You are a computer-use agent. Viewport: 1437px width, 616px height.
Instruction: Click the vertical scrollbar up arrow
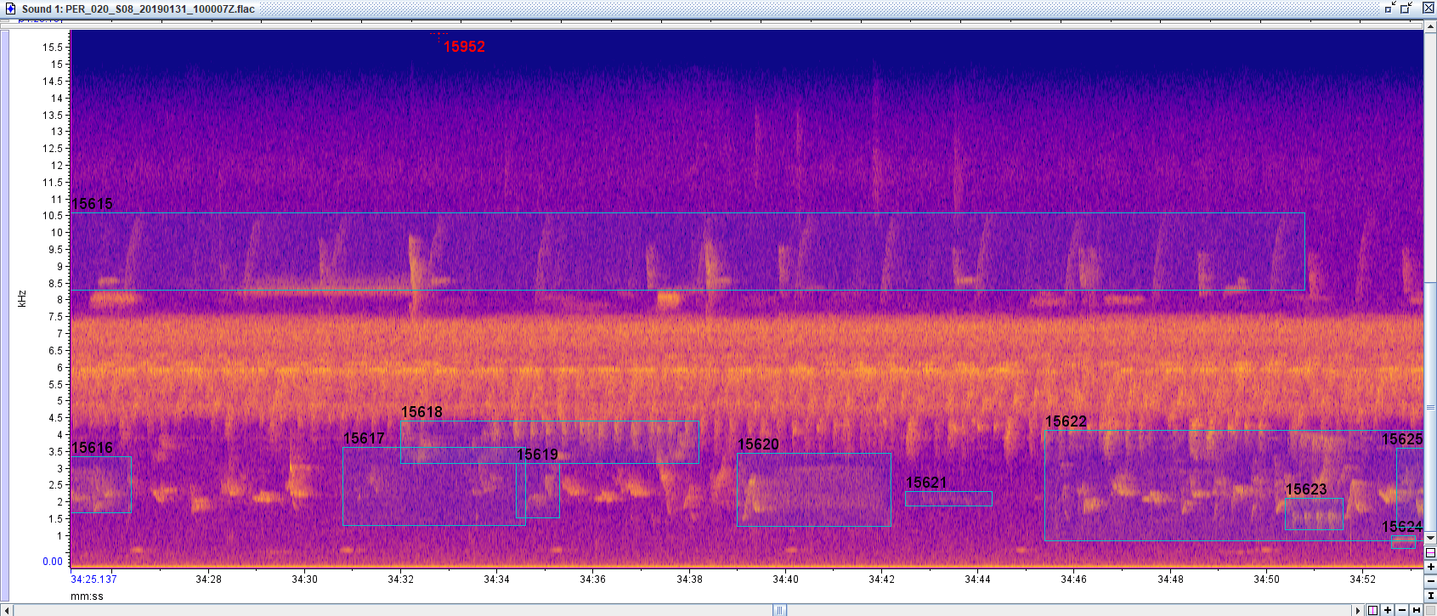pyautogui.click(x=1430, y=26)
